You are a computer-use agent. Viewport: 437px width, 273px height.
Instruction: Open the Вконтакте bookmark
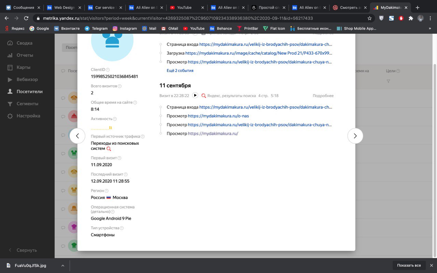click(x=67, y=28)
